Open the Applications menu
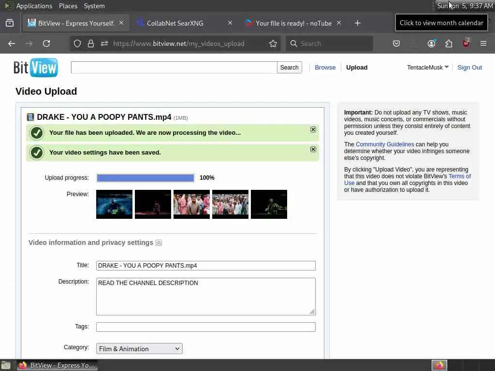This screenshot has width=495, height=371. tap(34, 6)
